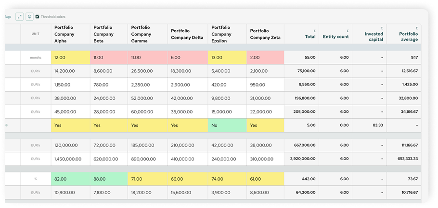Click the Portfolio Company Gamma column header
Viewport: 438px width, 208px height.
point(147,34)
